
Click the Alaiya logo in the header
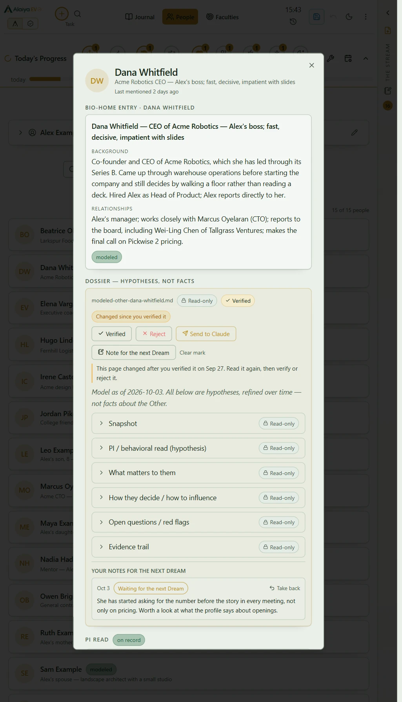point(23,9)
